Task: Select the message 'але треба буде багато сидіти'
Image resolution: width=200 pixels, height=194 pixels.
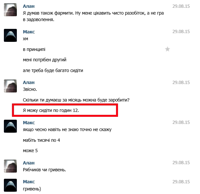Action: (x=53, y=70)
